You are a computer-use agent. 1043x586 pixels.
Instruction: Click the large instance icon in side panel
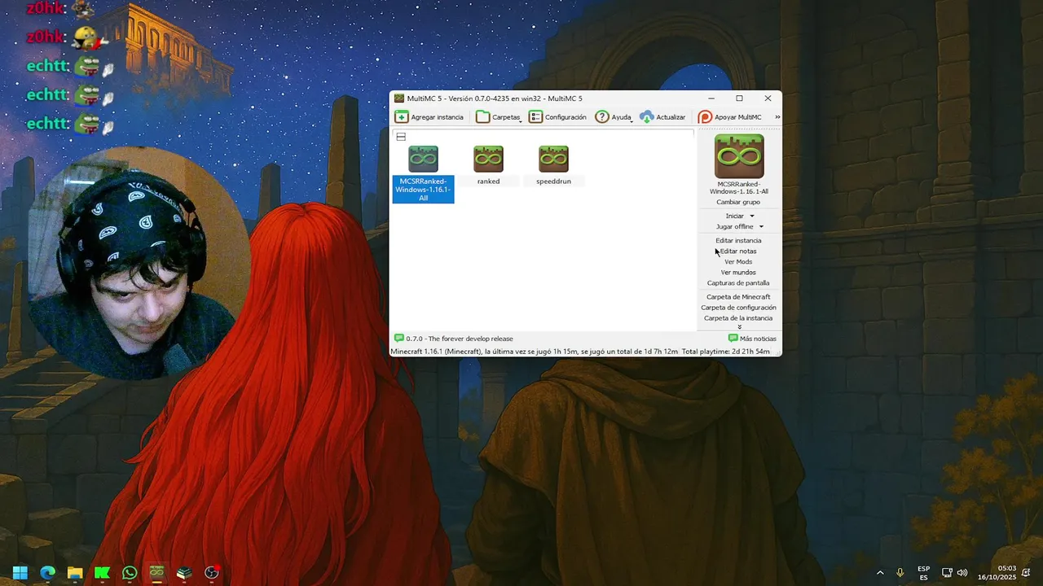(739, 156)
